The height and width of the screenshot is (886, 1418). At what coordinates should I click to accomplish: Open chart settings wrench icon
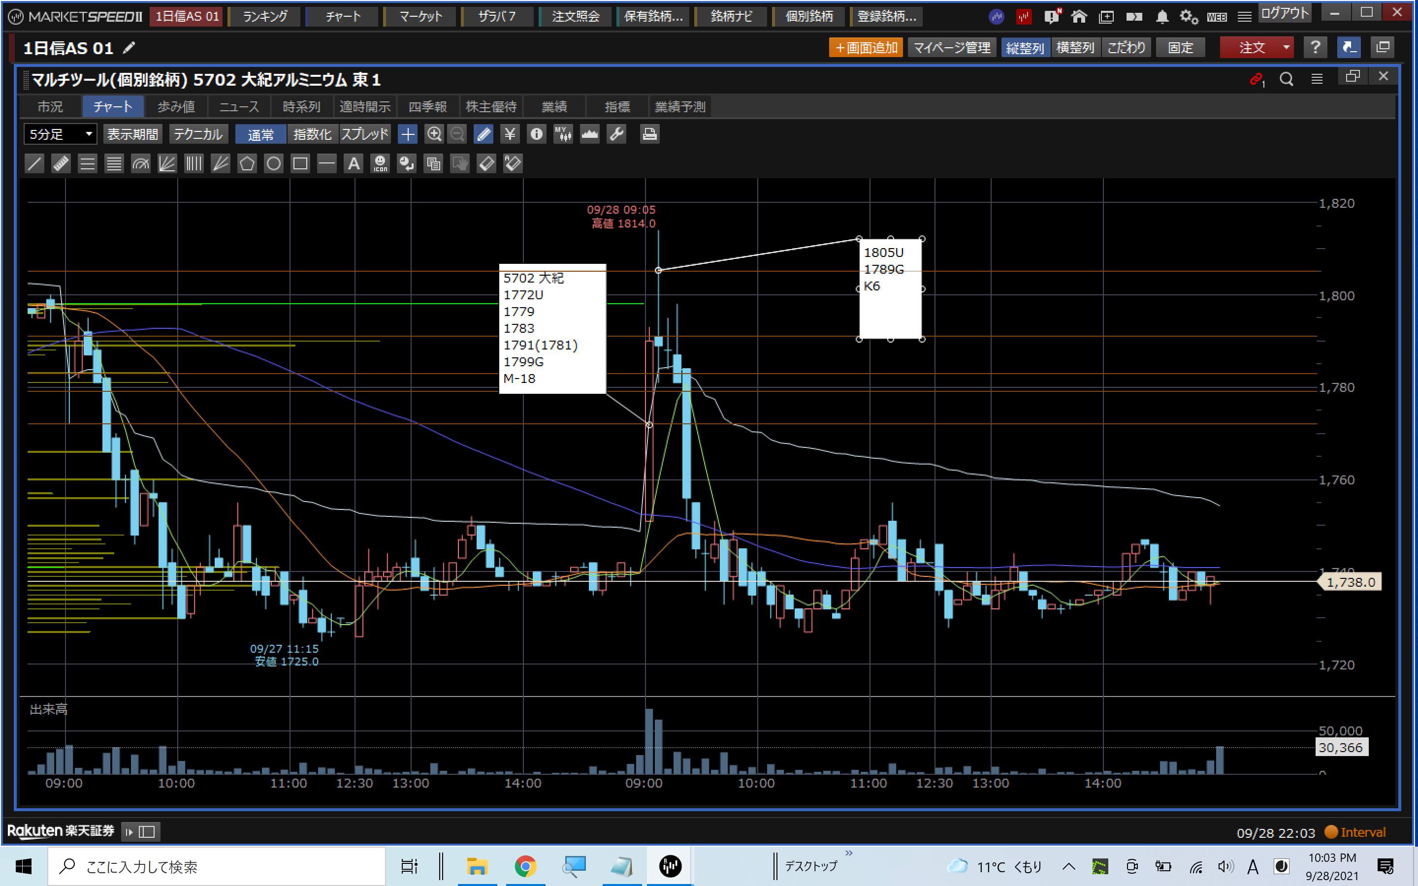(x=616, y=134)
